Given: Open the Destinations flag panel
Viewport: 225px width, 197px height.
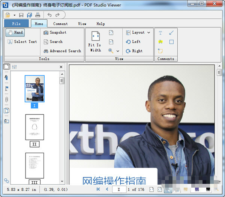Looking at the screenshot, I should click(x=6, y=89).
